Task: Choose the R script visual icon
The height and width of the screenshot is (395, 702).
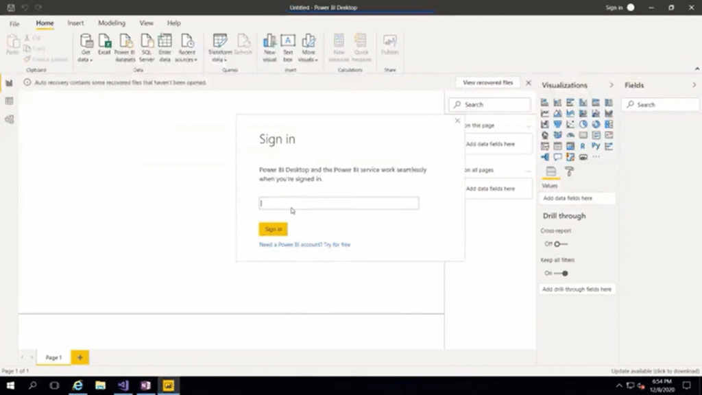Action: (583, 146)
